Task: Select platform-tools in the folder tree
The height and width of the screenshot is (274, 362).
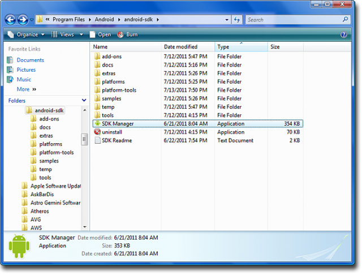Action: 57,152
